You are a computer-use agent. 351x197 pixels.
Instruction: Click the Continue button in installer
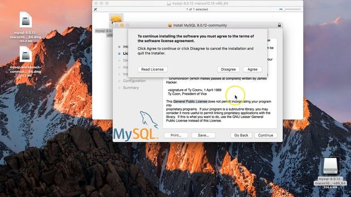tap(265, 135)
